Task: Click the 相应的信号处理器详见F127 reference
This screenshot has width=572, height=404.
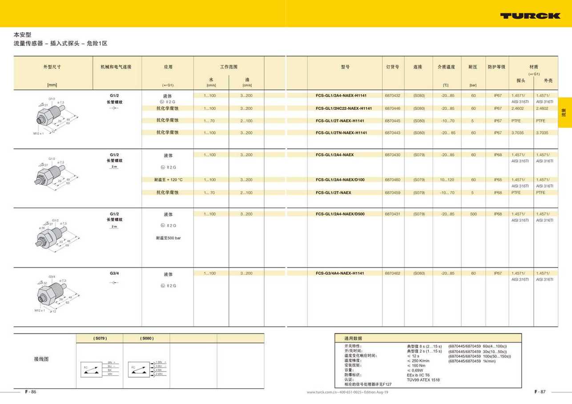Action: pos(368,384)
